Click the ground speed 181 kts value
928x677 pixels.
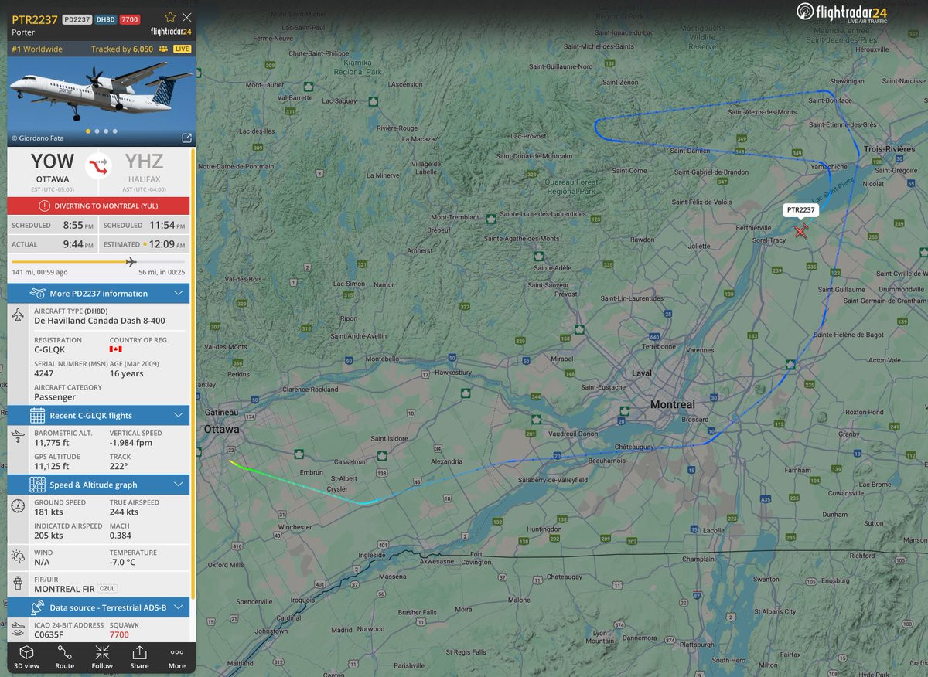[49, 512]
